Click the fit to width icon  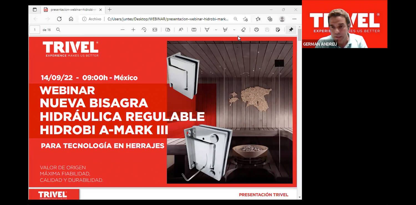pos(155,30)
